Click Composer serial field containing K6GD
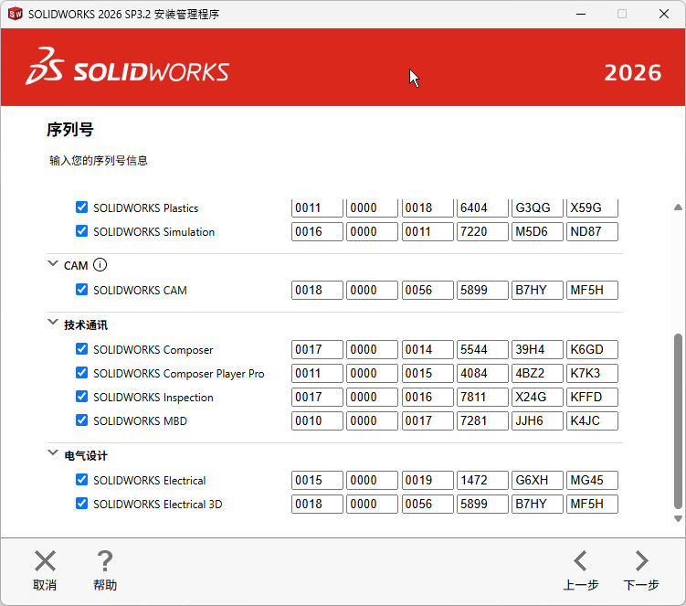This screenshot has width=686, height=606. click(593, 349)
